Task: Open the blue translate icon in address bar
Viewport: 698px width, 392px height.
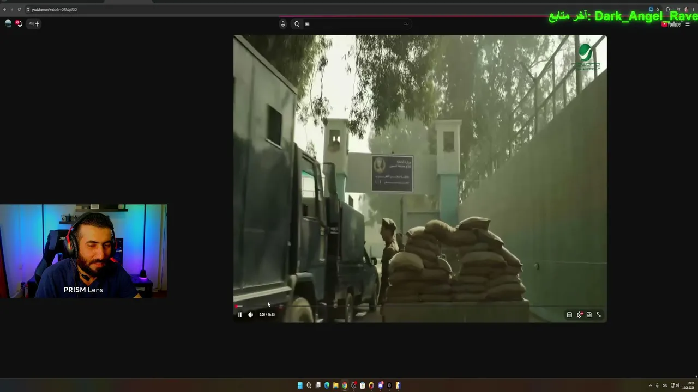Action: pyautogui.click(x=651, y=9)
